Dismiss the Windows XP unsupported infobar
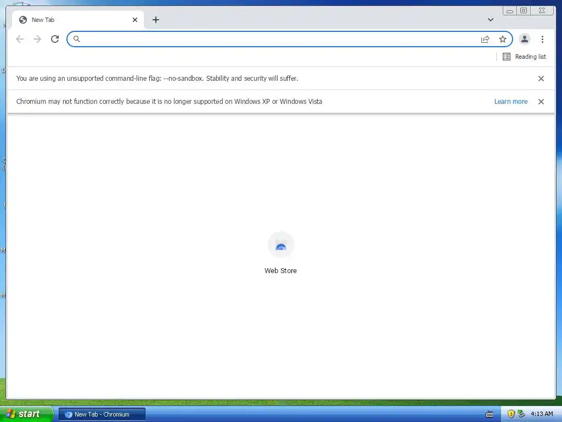The width and height of the screenshot is (562, 422). coord(541,102)
